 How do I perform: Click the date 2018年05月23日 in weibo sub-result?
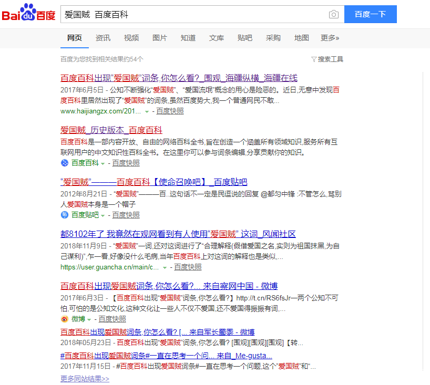(x=86, y=343)
